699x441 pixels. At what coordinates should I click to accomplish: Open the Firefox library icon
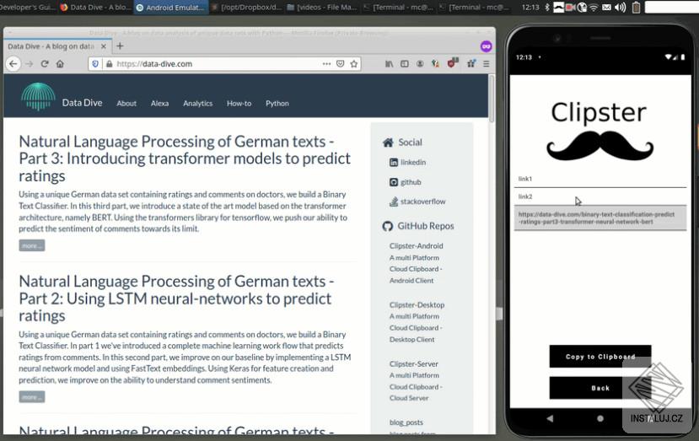click(390, 64)
